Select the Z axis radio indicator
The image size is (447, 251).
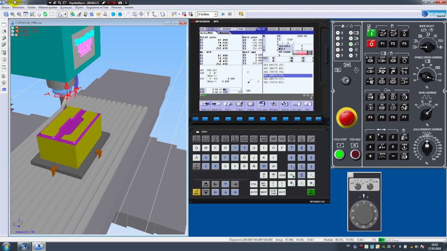click(338, 44)
